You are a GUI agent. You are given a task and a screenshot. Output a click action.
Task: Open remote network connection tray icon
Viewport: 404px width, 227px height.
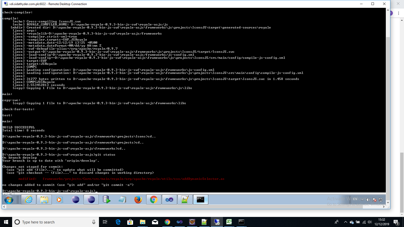tap(381, 200)
